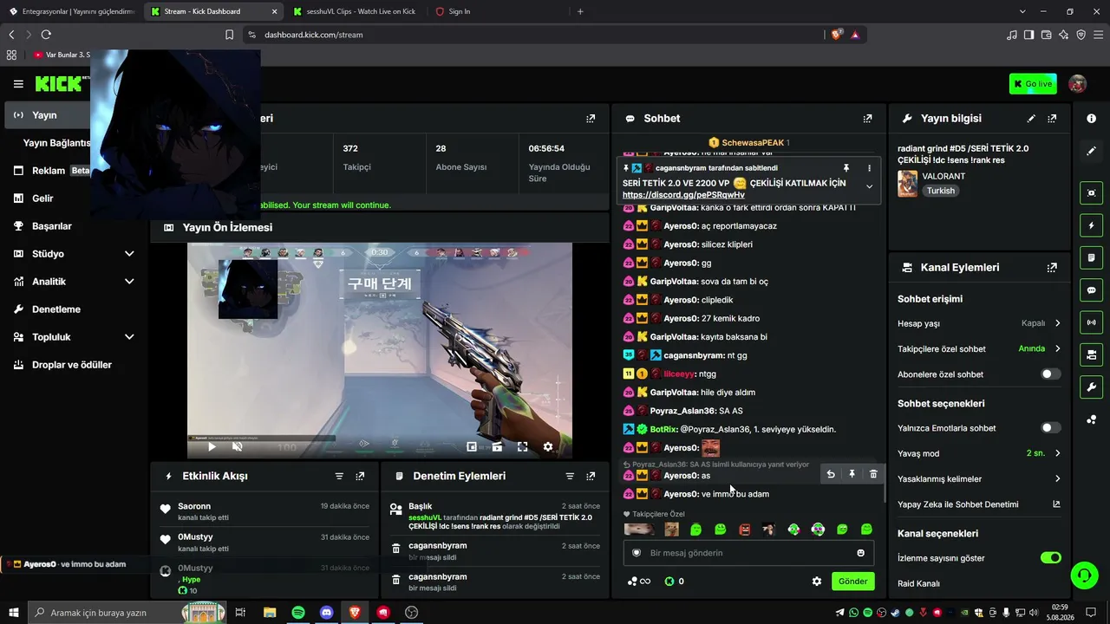The width and height of the screenshot is (1110, 624).
Task: Toggle İzlenme sayısını göster switch
Action: pos(1050,558)
